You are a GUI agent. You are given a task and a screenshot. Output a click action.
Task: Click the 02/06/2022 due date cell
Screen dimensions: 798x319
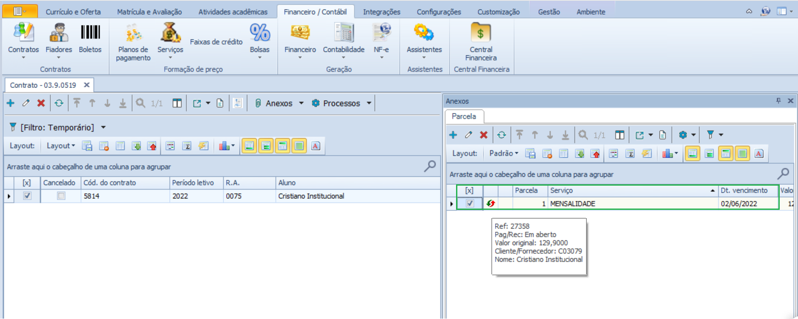click(x=748, y=203)
